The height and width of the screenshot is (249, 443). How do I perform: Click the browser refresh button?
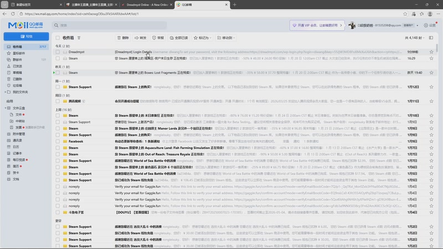point(13,13)
